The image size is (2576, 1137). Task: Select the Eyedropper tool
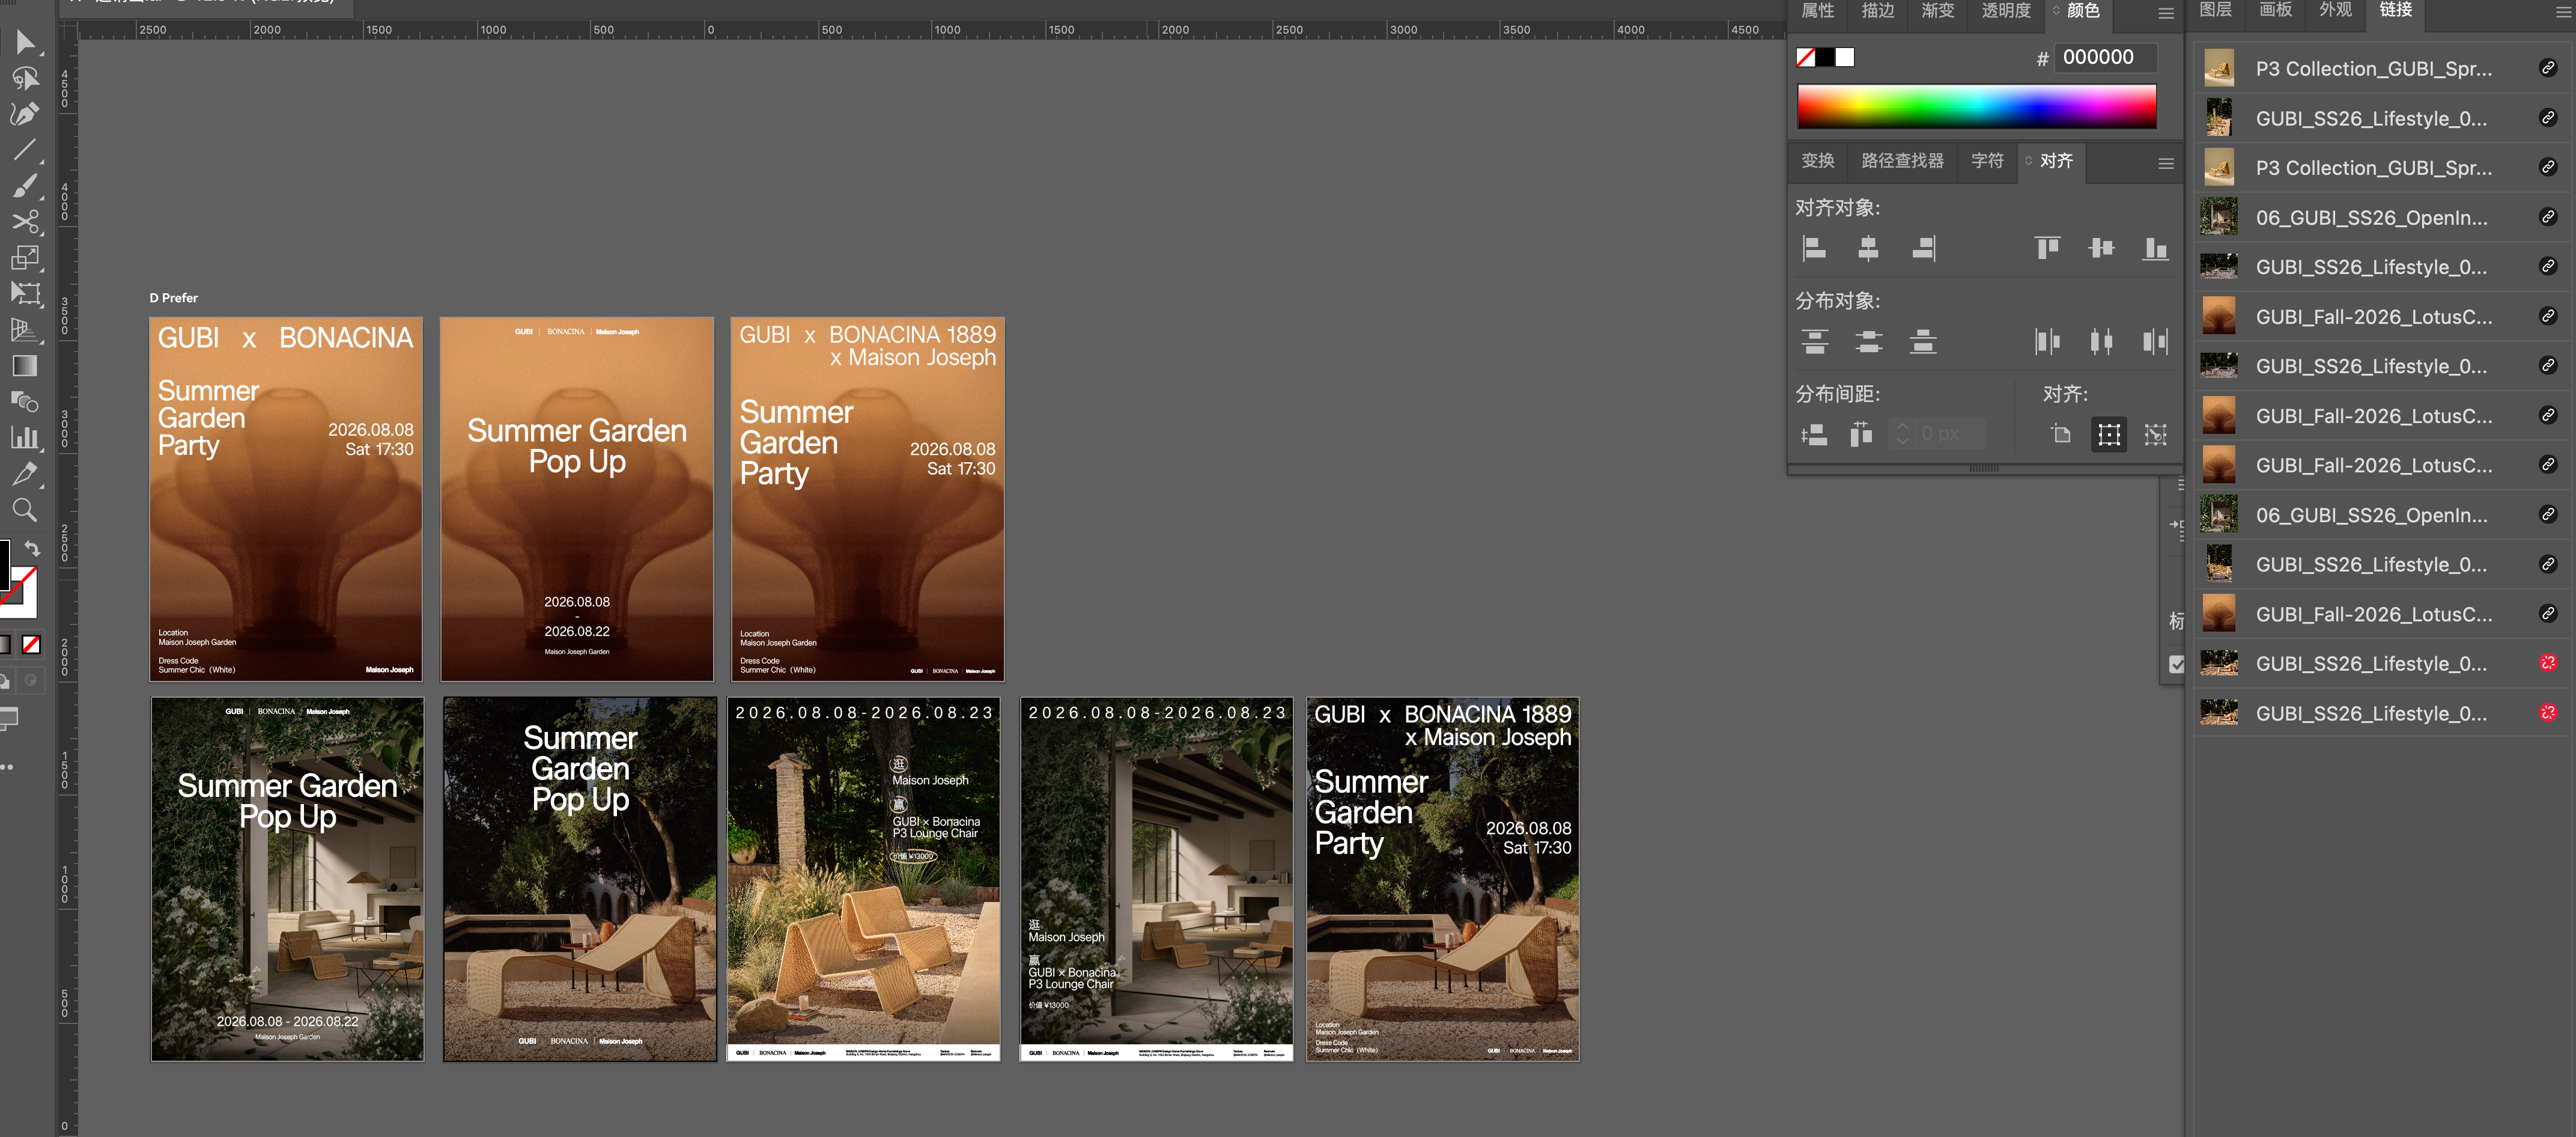(x=25, y=474)
